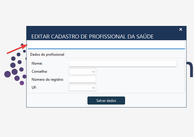
Task: Expand the UF list via its chevron arrow
Action: coord(93,88)
